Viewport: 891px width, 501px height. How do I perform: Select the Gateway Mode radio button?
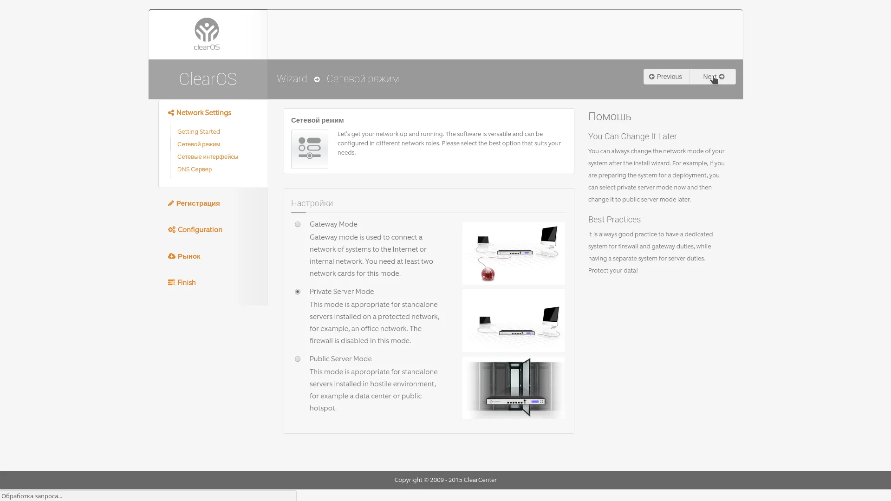click(x=298, y=224)
